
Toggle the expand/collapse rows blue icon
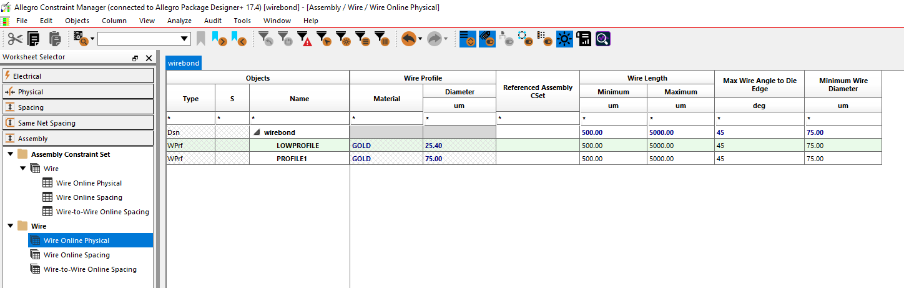[x=468, y=39]
